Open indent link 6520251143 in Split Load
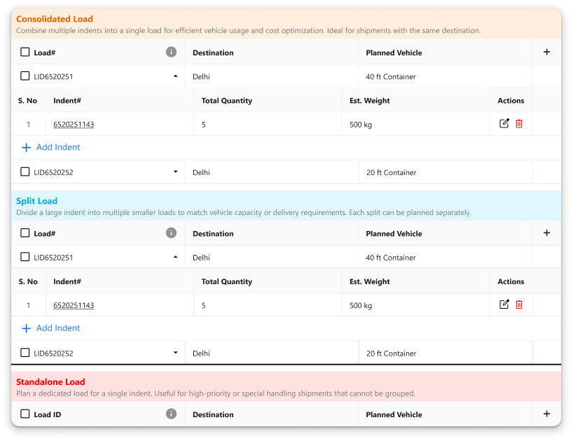This screenshot has width=573, height=441. (74, 305)
